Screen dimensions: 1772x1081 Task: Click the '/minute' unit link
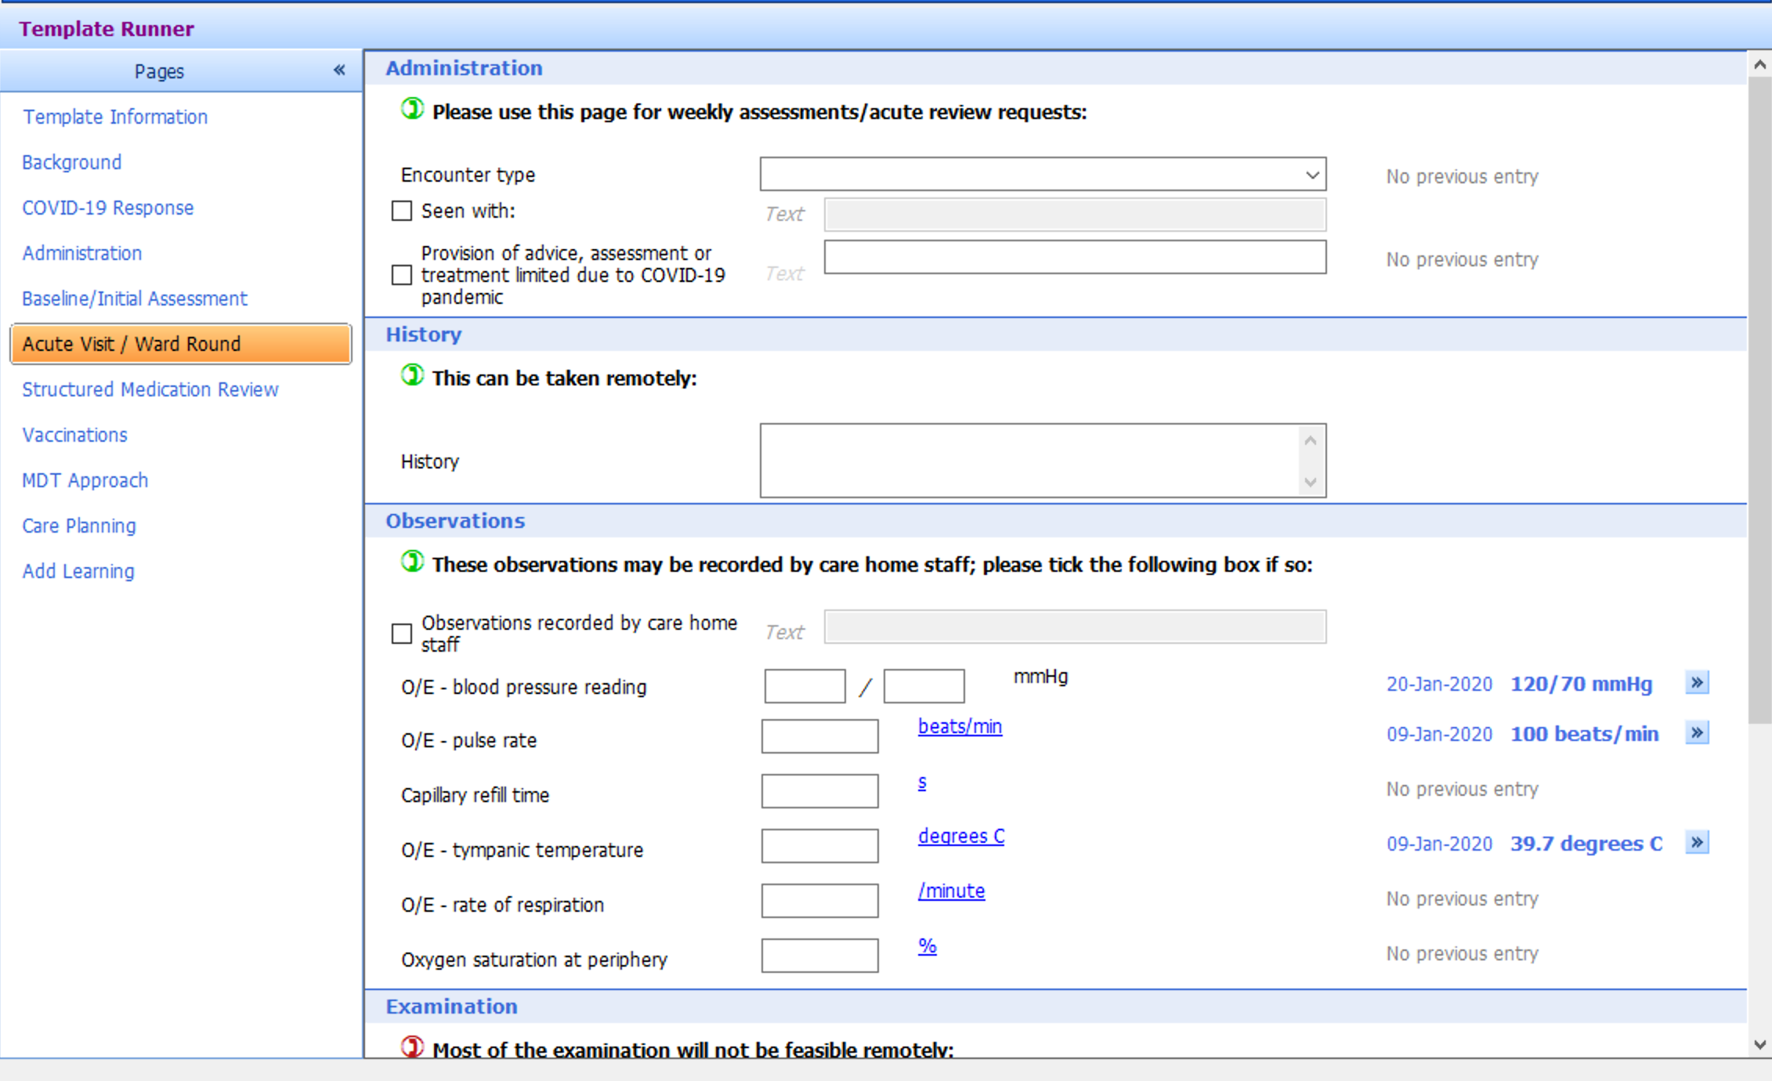(x=950, y=891)
